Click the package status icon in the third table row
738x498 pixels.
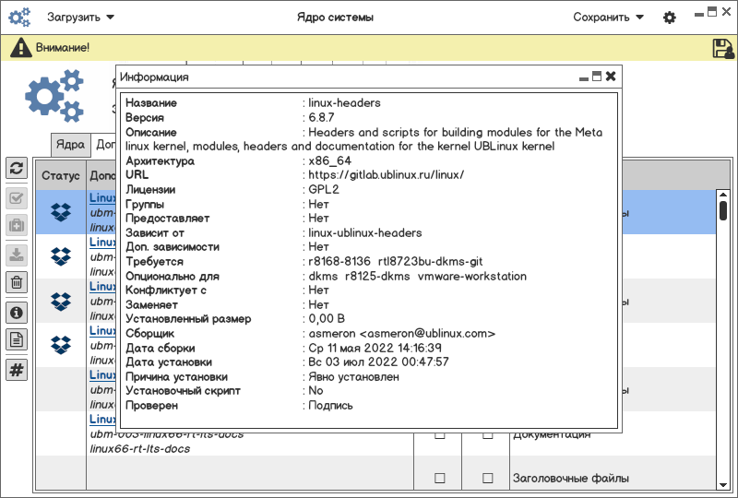[x=61, y=302]
